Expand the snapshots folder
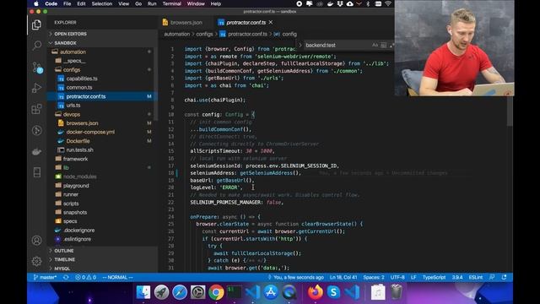Viewport: 540px width, 304px height. pyautogui.click(x=75, y=212)
